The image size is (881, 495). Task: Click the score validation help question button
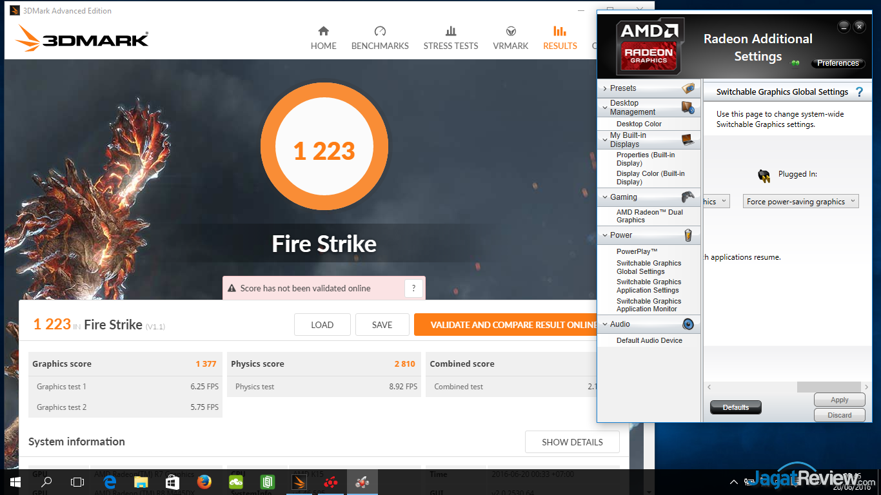pos(413,288)
